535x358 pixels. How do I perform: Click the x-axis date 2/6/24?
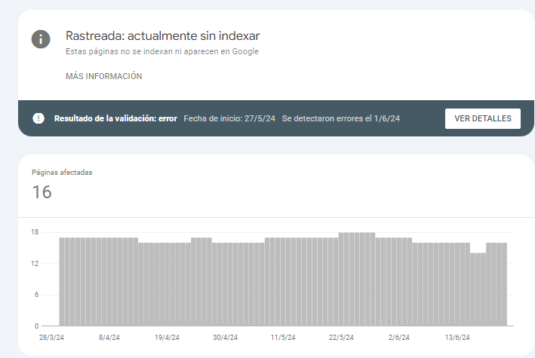[399, 338]
